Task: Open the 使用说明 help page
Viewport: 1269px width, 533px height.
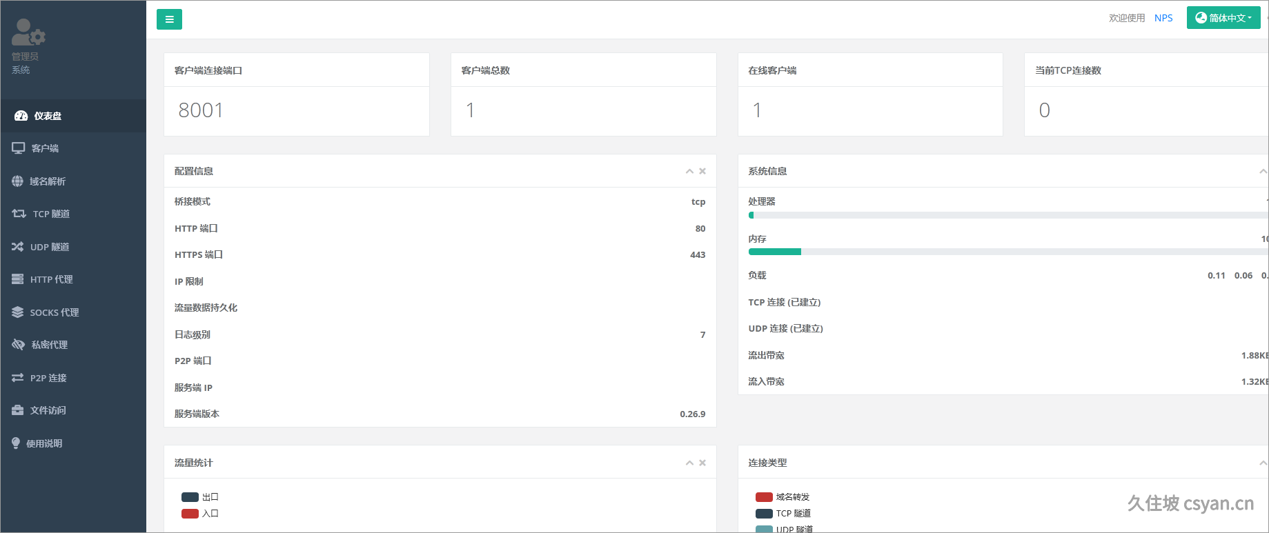Action: (73, 443)
